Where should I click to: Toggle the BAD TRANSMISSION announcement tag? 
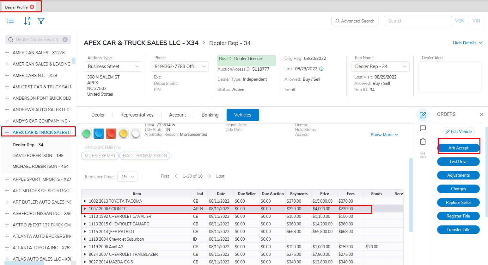pos(145,156)
